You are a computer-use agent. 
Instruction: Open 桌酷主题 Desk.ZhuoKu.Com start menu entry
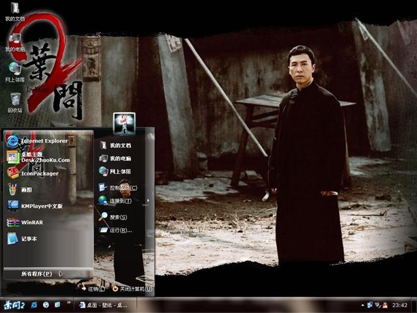coord(38,157)
